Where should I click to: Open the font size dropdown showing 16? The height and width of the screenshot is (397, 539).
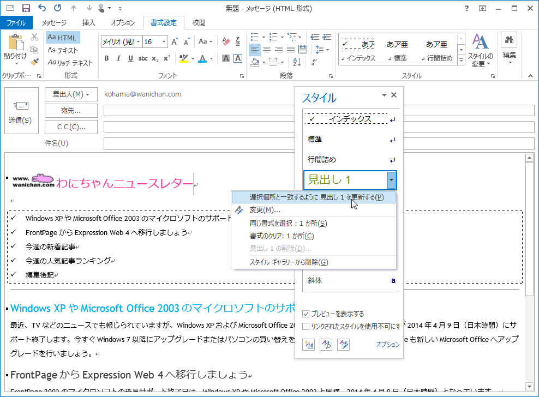coord(164,42)
